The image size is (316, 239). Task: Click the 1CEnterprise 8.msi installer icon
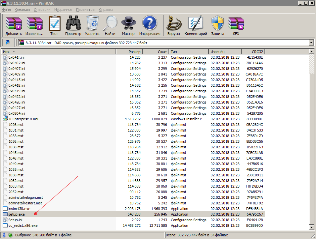(5, 119)
